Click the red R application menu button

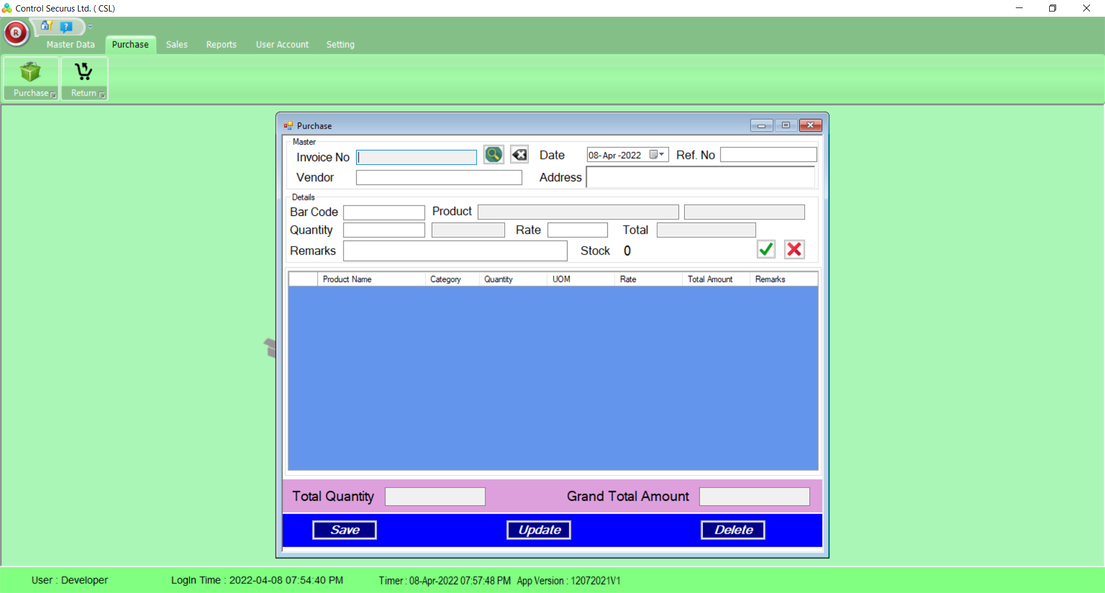(x=16, y=33)
